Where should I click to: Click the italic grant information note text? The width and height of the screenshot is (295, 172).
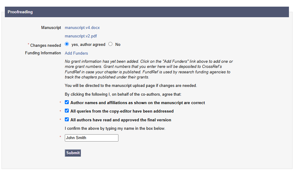pyautogui.click(x=149, y=69)
